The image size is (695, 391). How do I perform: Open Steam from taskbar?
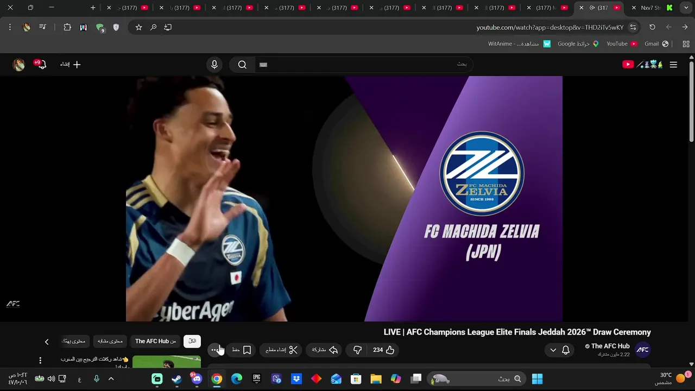click(177, 379)
